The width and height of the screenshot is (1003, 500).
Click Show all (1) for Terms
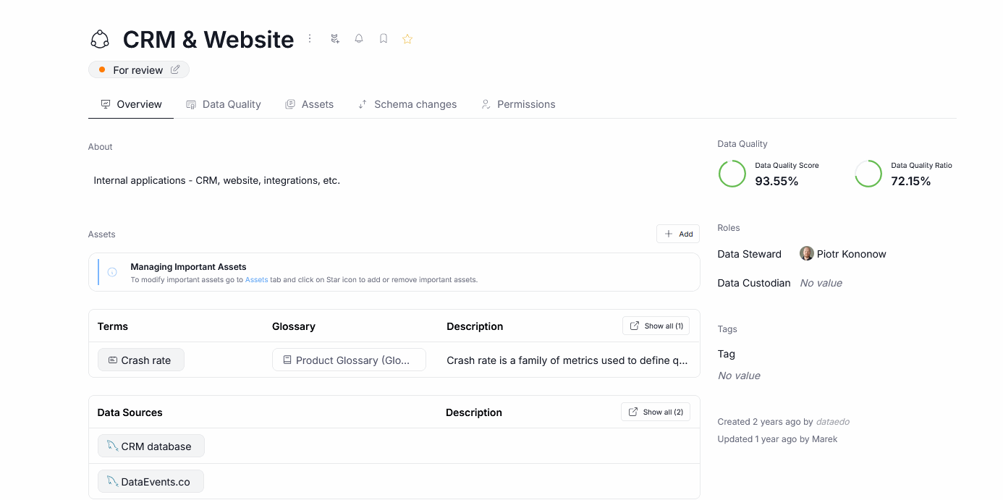pos(656,326)
